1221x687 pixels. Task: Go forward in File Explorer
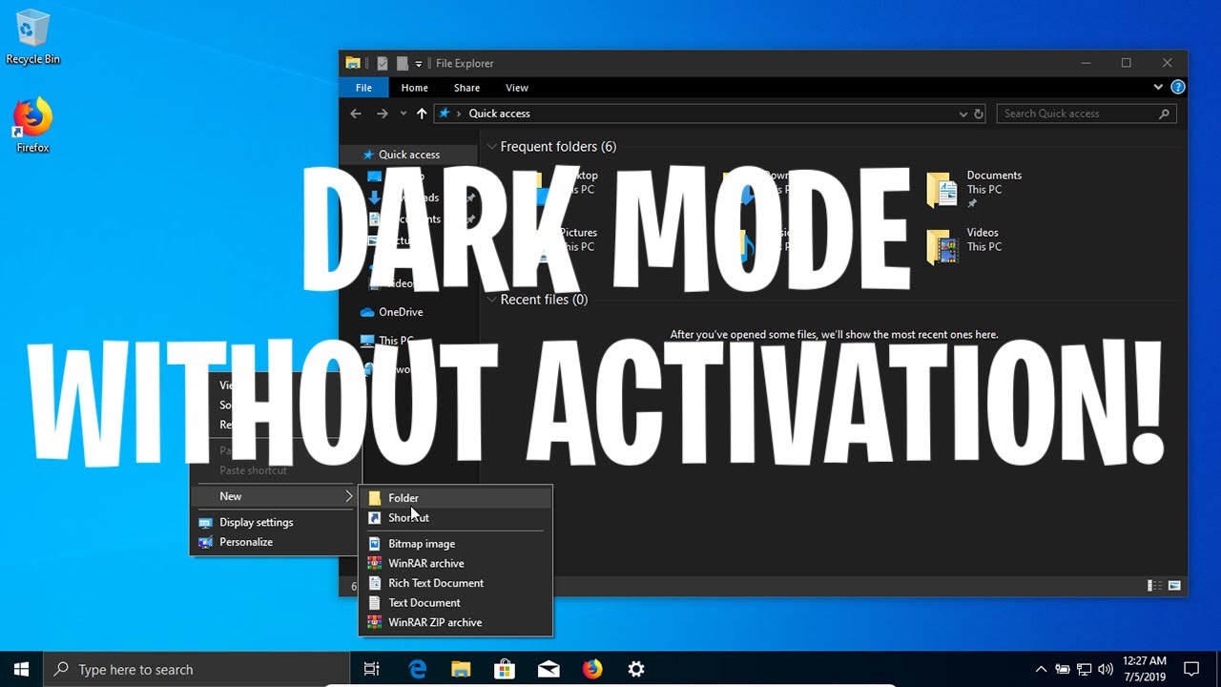click(382, 114)
